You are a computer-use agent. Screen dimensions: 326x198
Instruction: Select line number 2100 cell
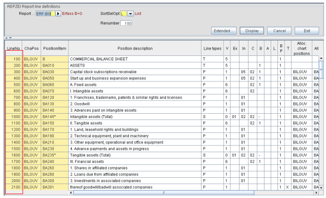pos(14,187)
